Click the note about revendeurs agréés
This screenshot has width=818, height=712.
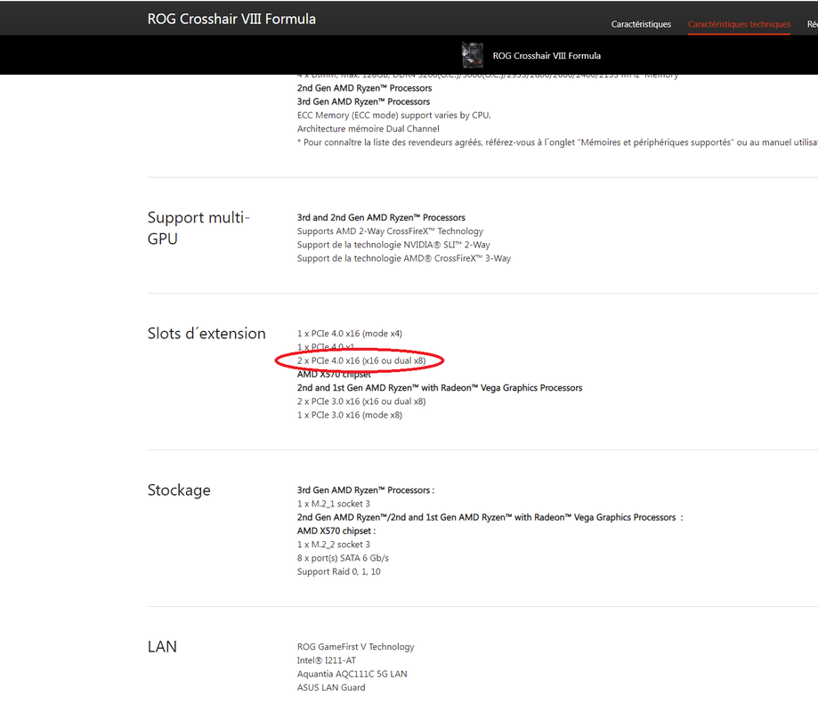tap(557, 142)
